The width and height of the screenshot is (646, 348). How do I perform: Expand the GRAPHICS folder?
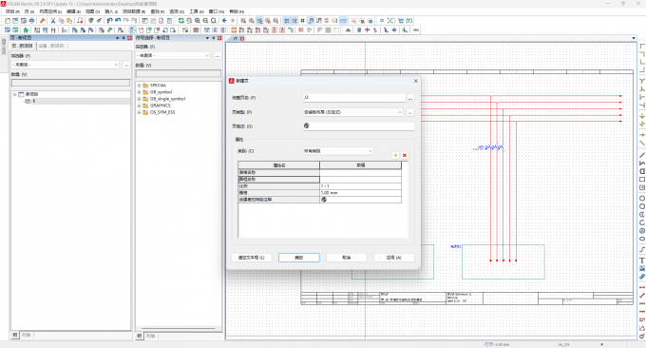point(139,106)
